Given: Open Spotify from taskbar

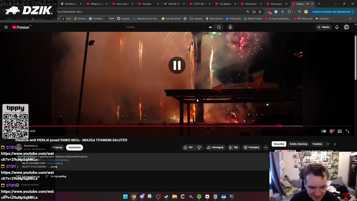Looking at the screenshot, I should [199, 197].
